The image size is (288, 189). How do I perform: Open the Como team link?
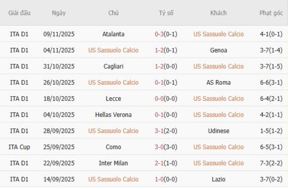coord(113,147)
